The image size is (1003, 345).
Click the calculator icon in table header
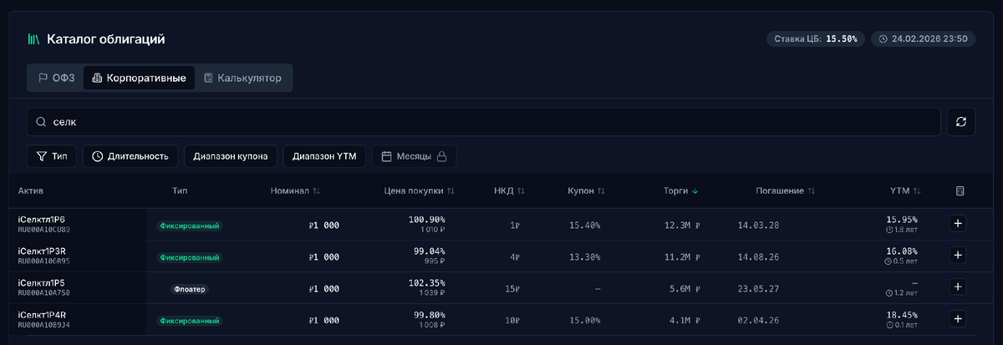pyautogui.click(x=960, y=191)
